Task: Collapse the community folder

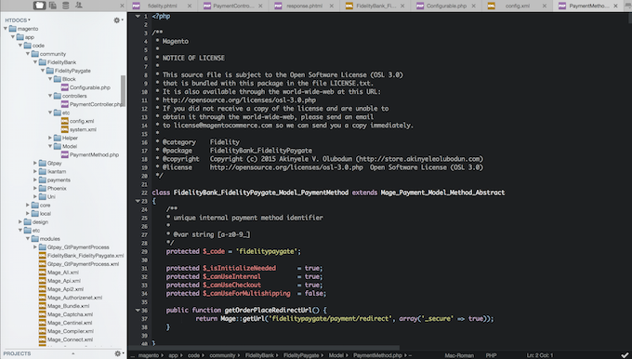Action: [x=28, y=54]
